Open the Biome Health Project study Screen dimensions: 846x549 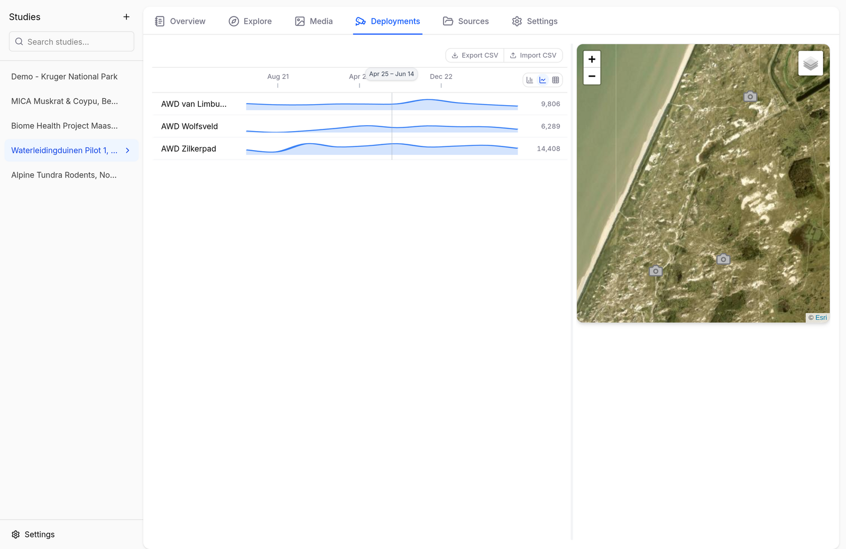click(65, 126)
